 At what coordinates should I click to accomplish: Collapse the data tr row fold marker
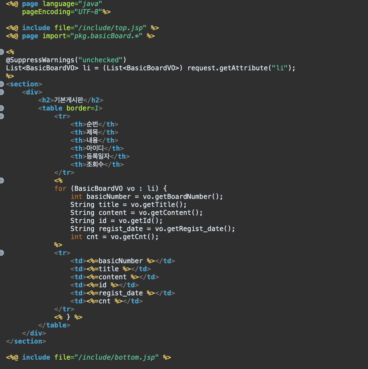click(2, 253)
